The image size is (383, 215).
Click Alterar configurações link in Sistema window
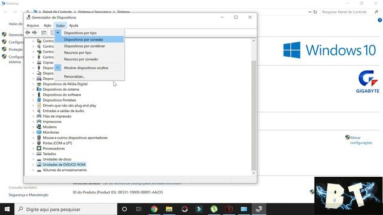tap(361, 140)
